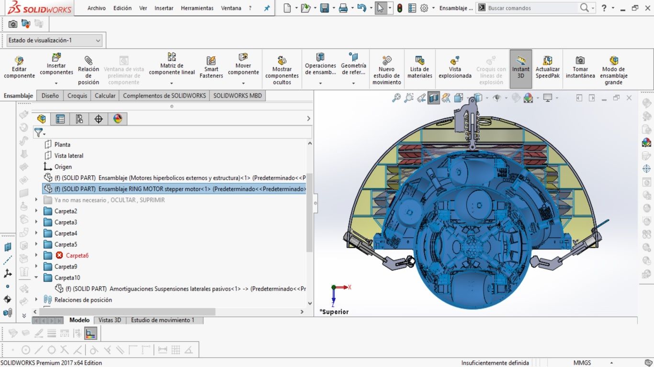The height and width of the screenshot is (367, 654).
Task: Switch to the Calcular tab
Action: (x=105, y=96)
